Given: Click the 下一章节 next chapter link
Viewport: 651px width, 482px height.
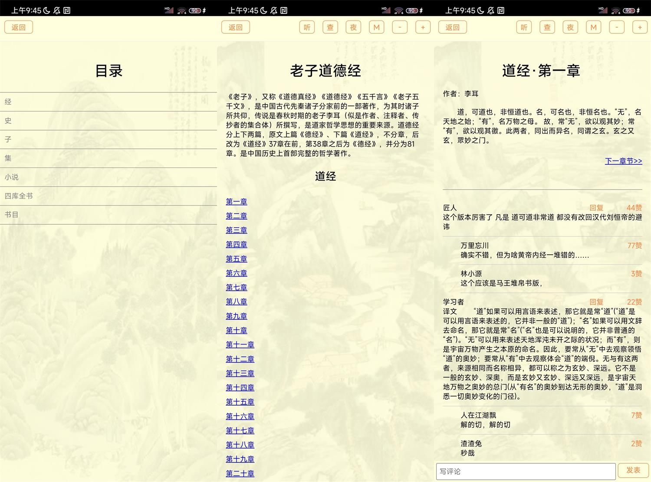Looking at the screenshot, I should point(623,161).
